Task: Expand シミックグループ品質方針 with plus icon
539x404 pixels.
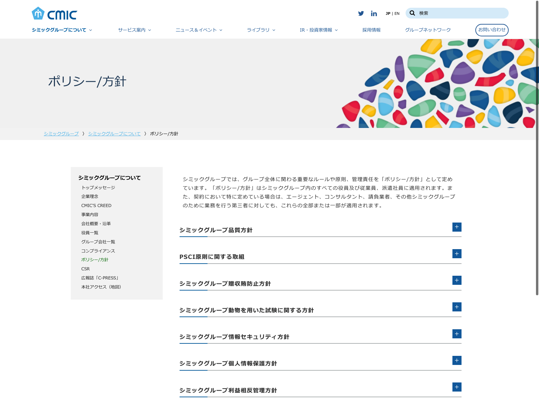Action: (456, 227)
